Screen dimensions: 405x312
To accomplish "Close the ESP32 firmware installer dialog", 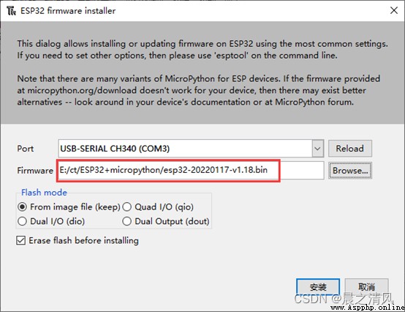I will point(393,10).
